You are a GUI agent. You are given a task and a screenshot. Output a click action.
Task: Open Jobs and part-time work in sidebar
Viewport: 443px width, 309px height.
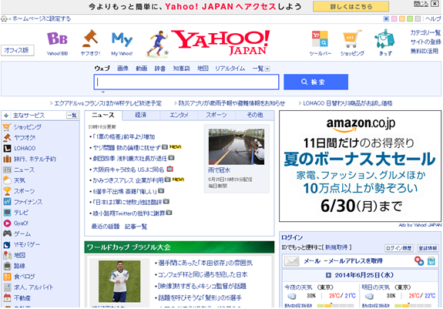(33, 288)
